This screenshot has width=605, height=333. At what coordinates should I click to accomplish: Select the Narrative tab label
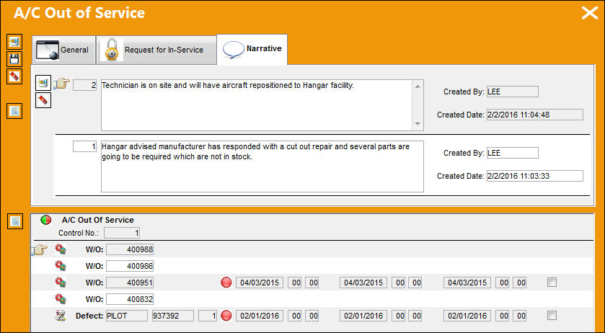[x=264, y=48]
